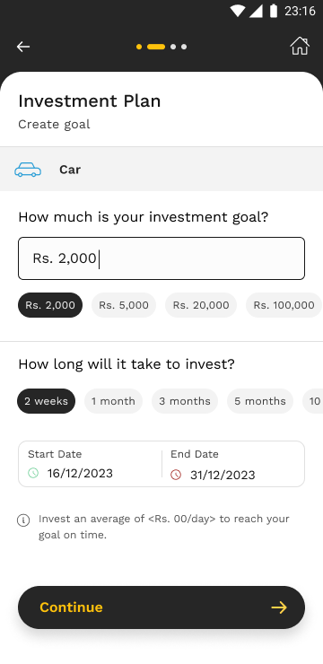This screenshot has height=664, width=323.
Task: Select the Rs. 20,000 amount chip
Action: (x=201, y=305)
